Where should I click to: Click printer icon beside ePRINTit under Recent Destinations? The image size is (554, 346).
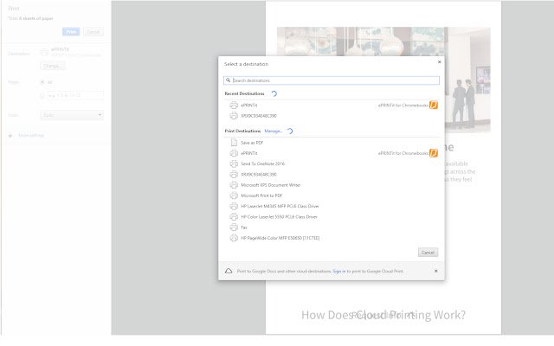234,106
